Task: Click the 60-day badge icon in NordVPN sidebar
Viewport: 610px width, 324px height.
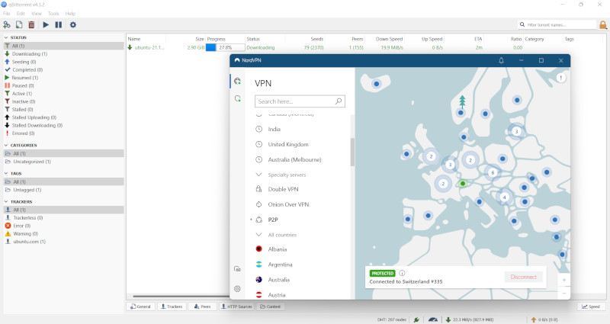Action: click(237, 269)
